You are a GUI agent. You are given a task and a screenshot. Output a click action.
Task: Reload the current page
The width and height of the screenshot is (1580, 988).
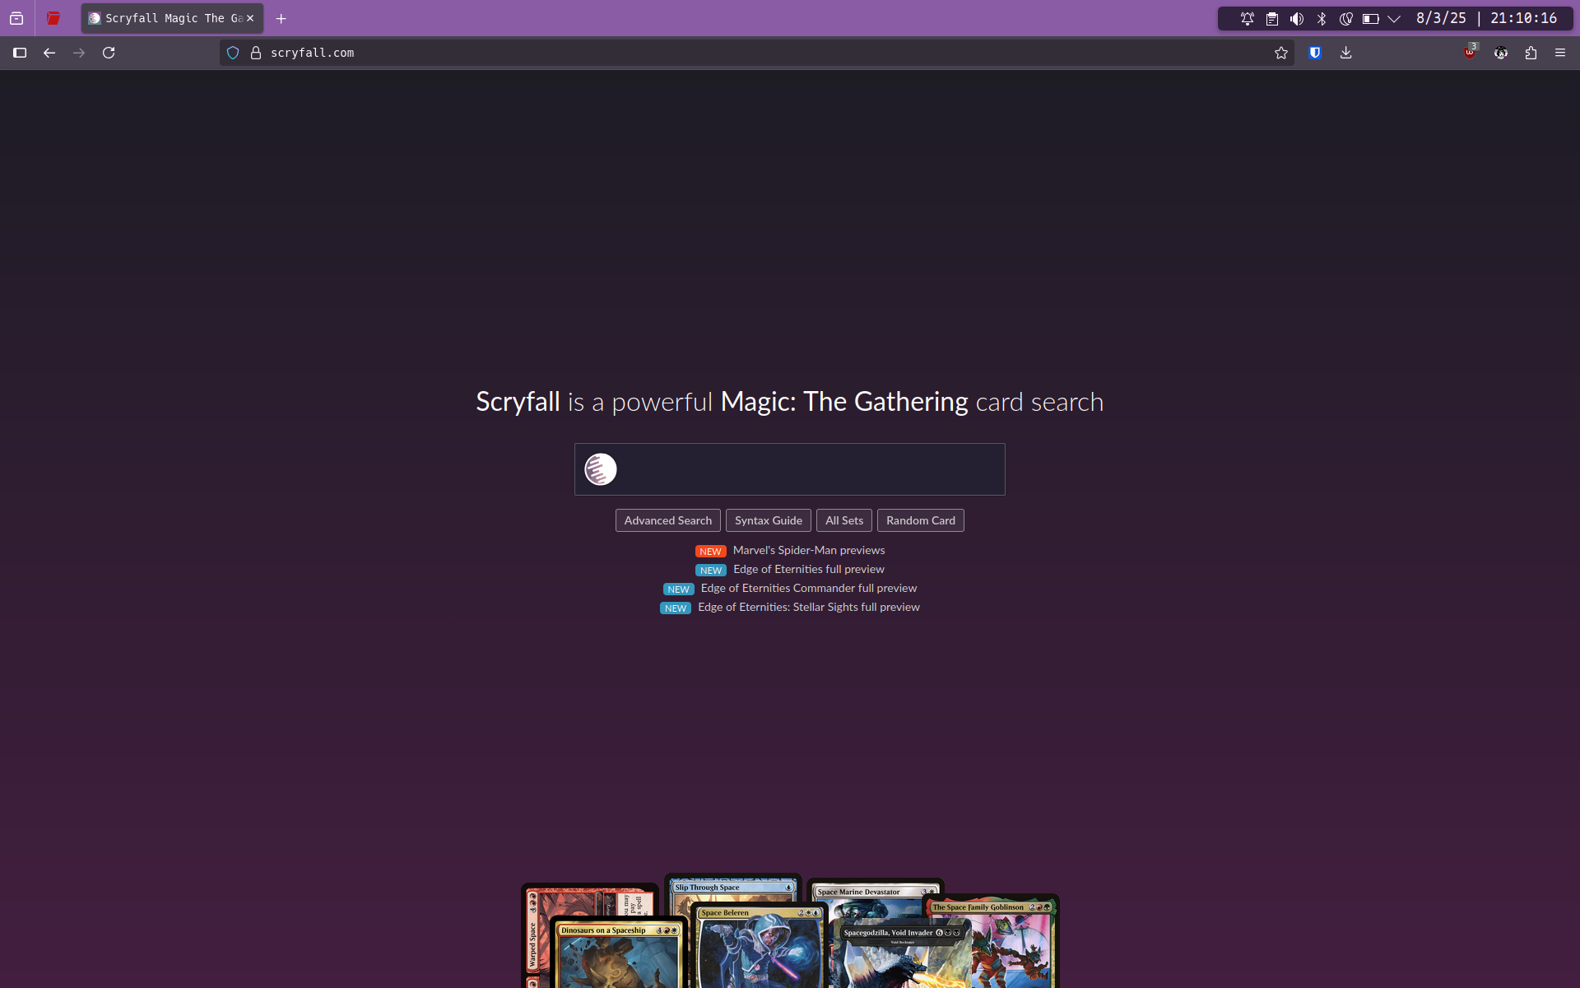109,53
